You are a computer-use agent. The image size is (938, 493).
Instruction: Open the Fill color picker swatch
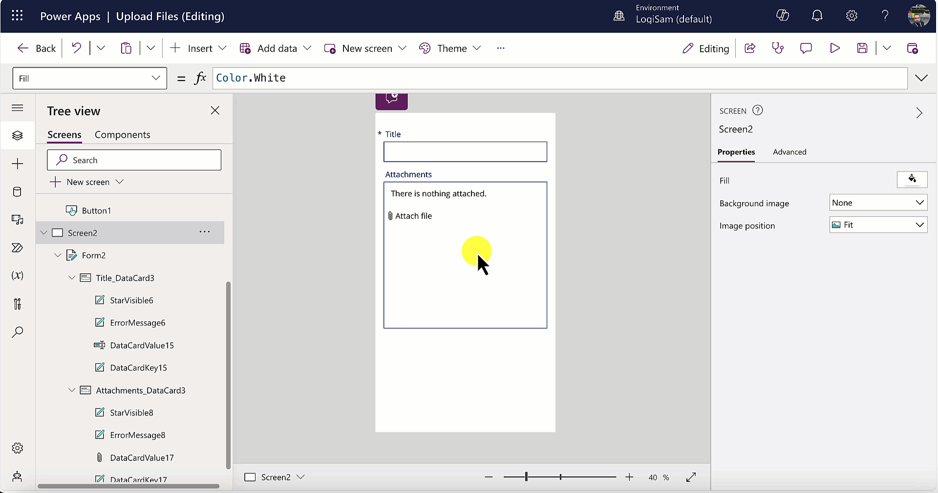912,180
